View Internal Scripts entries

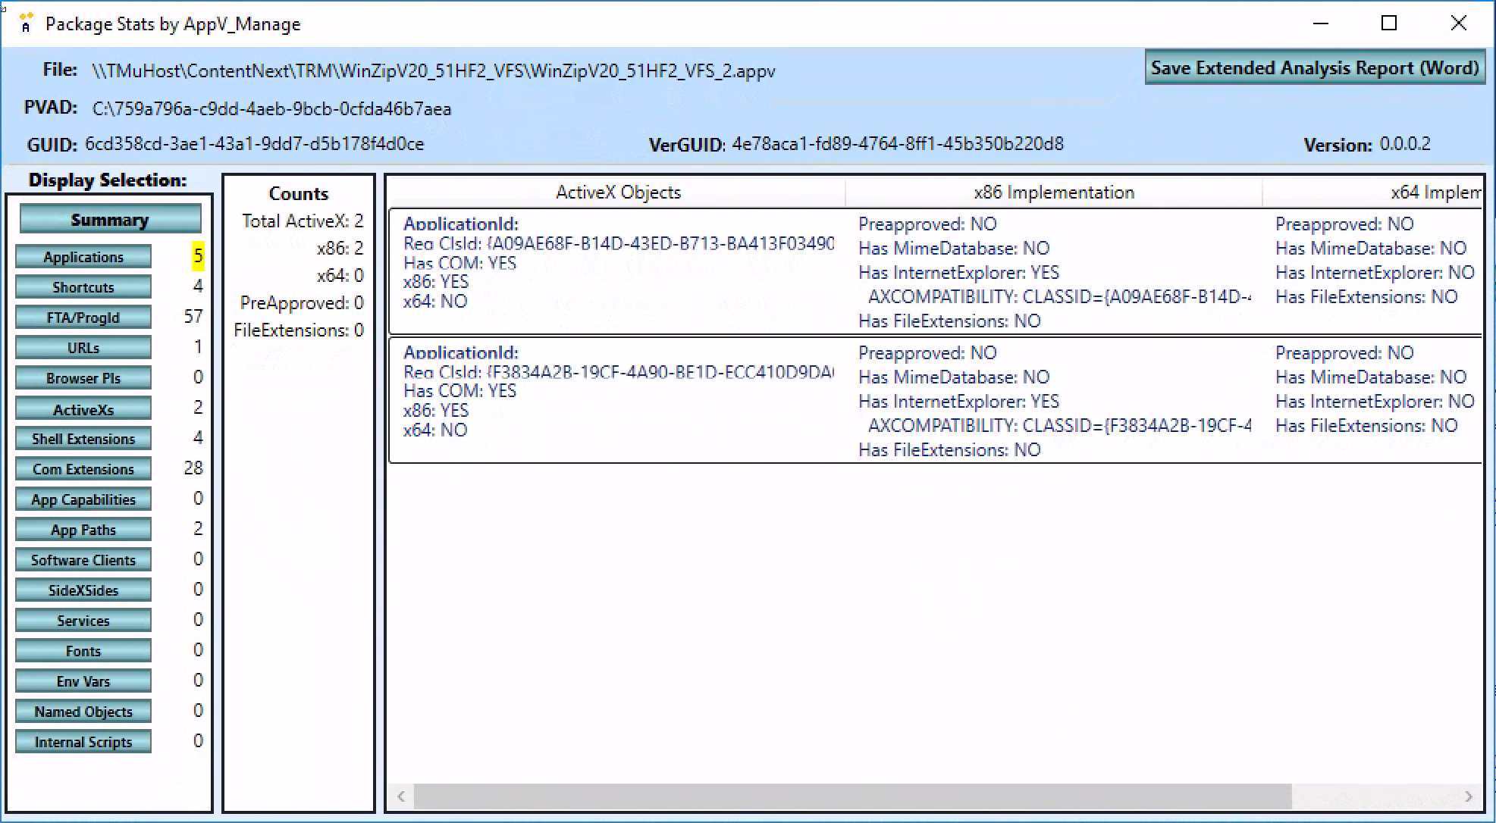pos(83,742)
